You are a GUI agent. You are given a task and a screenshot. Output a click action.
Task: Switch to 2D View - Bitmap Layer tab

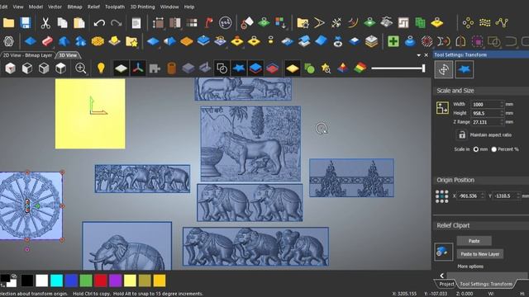click(27, 55)
